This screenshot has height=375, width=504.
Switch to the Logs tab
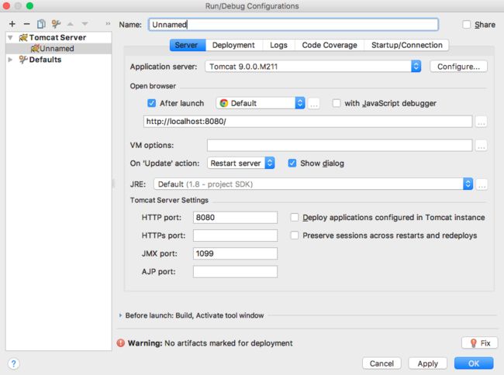click(x=278, y=45)
